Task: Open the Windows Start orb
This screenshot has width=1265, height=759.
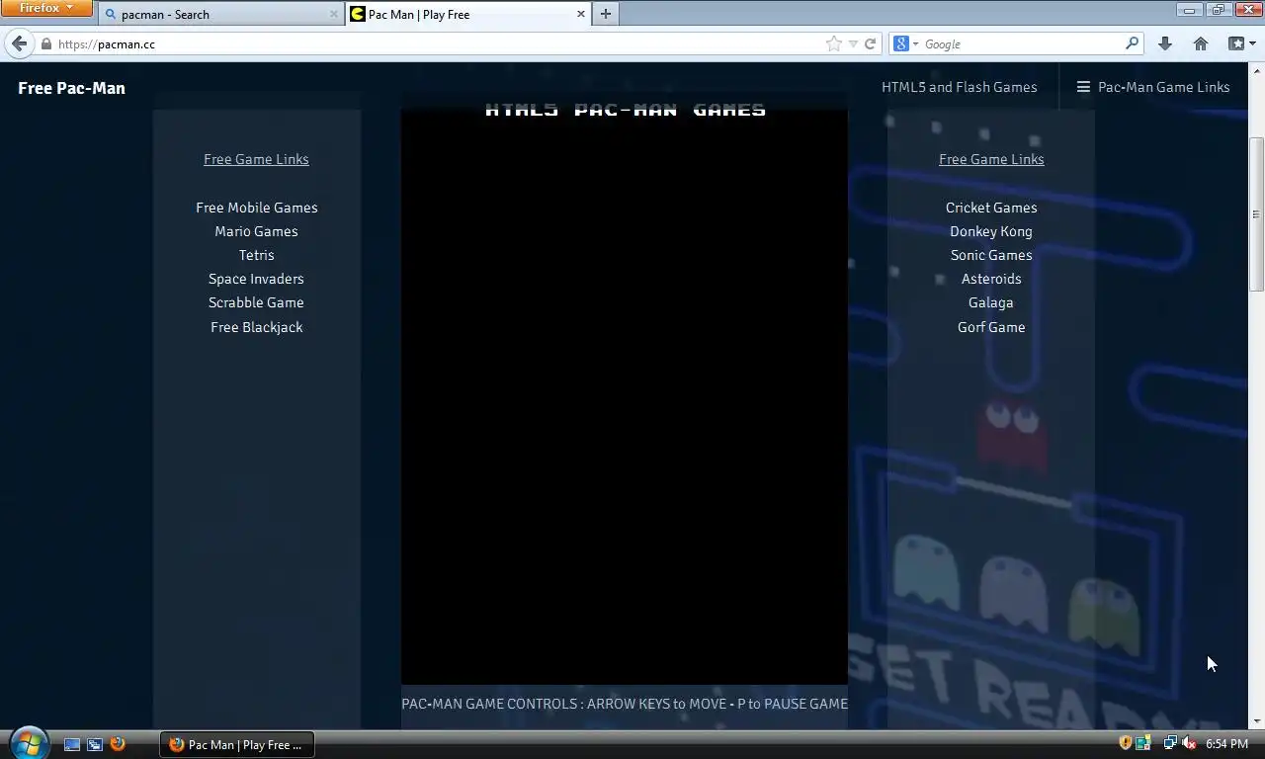Action: coord(28,742)
